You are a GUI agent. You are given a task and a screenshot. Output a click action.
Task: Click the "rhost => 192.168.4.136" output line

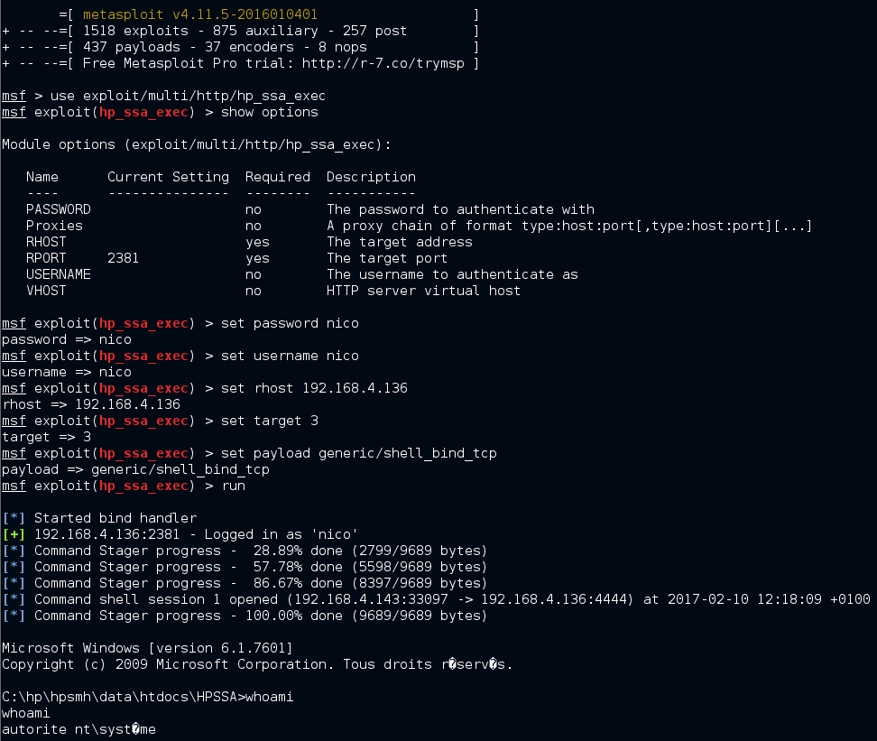(91, 404)
